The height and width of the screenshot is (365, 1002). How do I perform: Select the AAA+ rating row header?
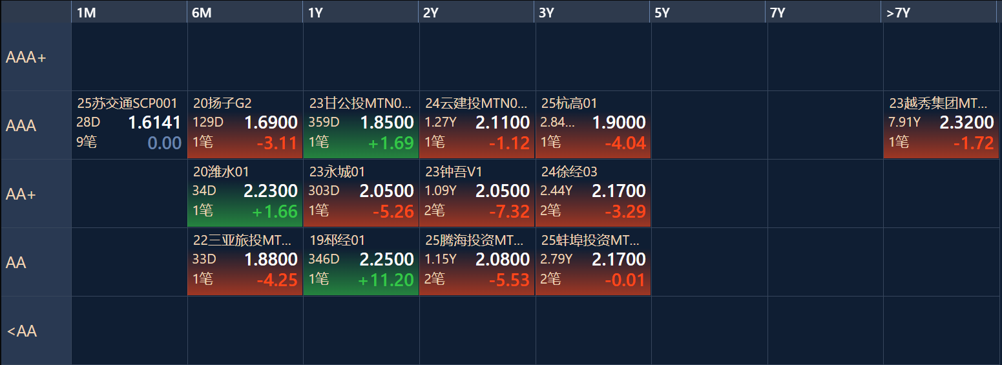coord(36,57)
